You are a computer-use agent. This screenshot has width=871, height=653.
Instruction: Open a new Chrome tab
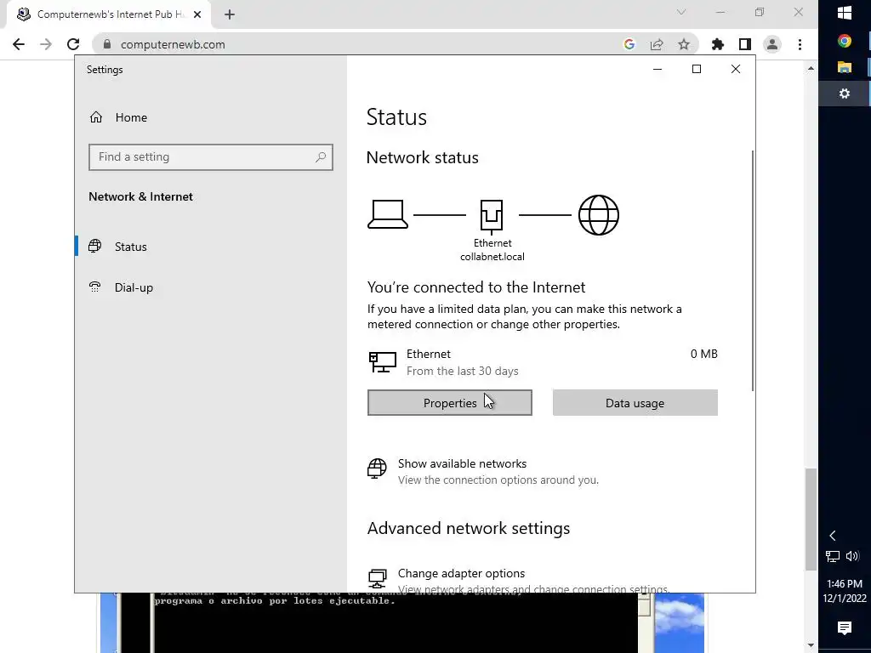pyautogui.click(x=230, y=14)
